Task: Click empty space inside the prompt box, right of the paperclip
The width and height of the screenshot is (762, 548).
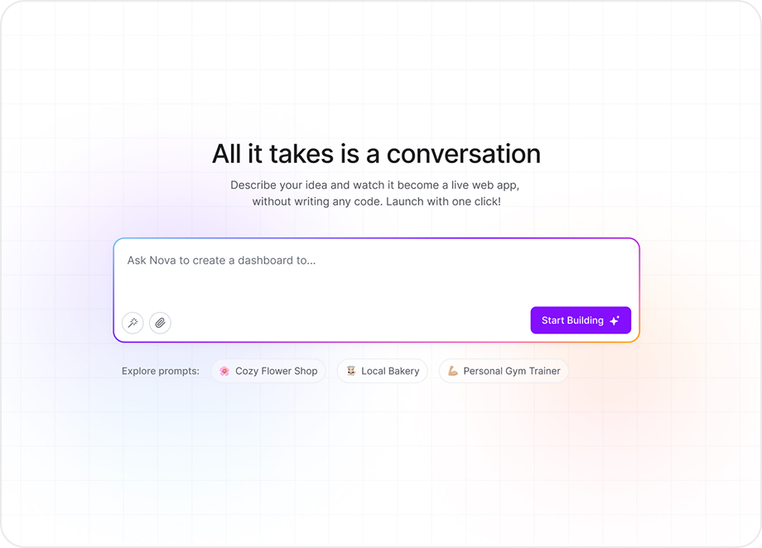Action: tap(348, 322)
